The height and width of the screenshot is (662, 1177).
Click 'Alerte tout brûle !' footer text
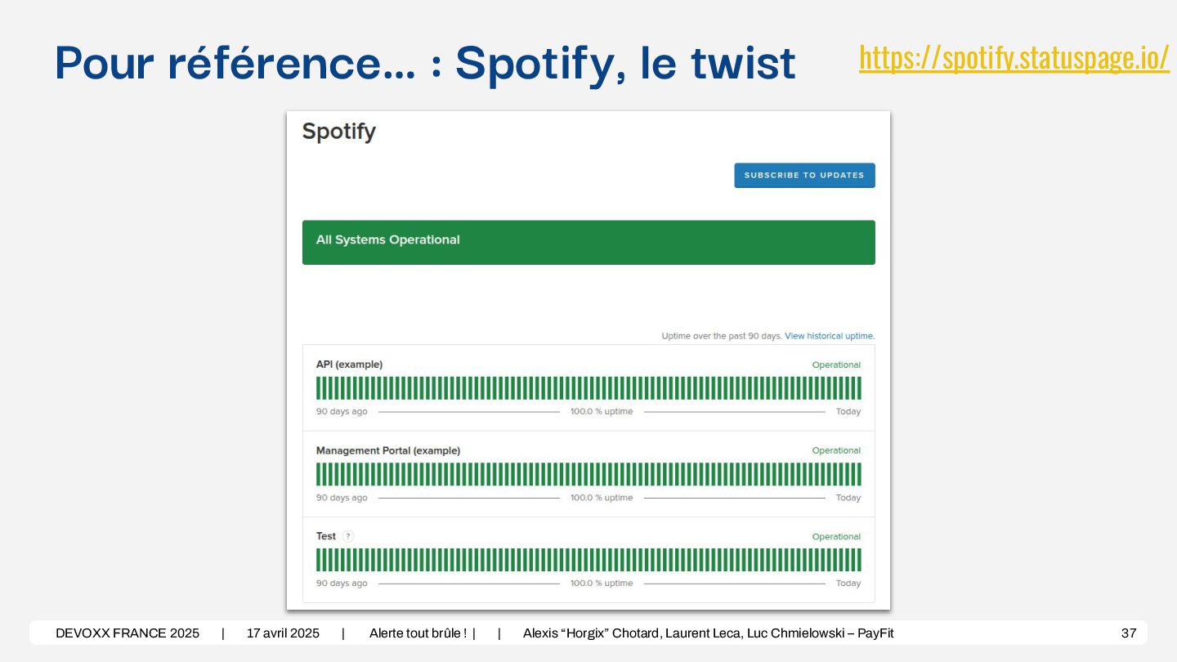pos(418,633)
